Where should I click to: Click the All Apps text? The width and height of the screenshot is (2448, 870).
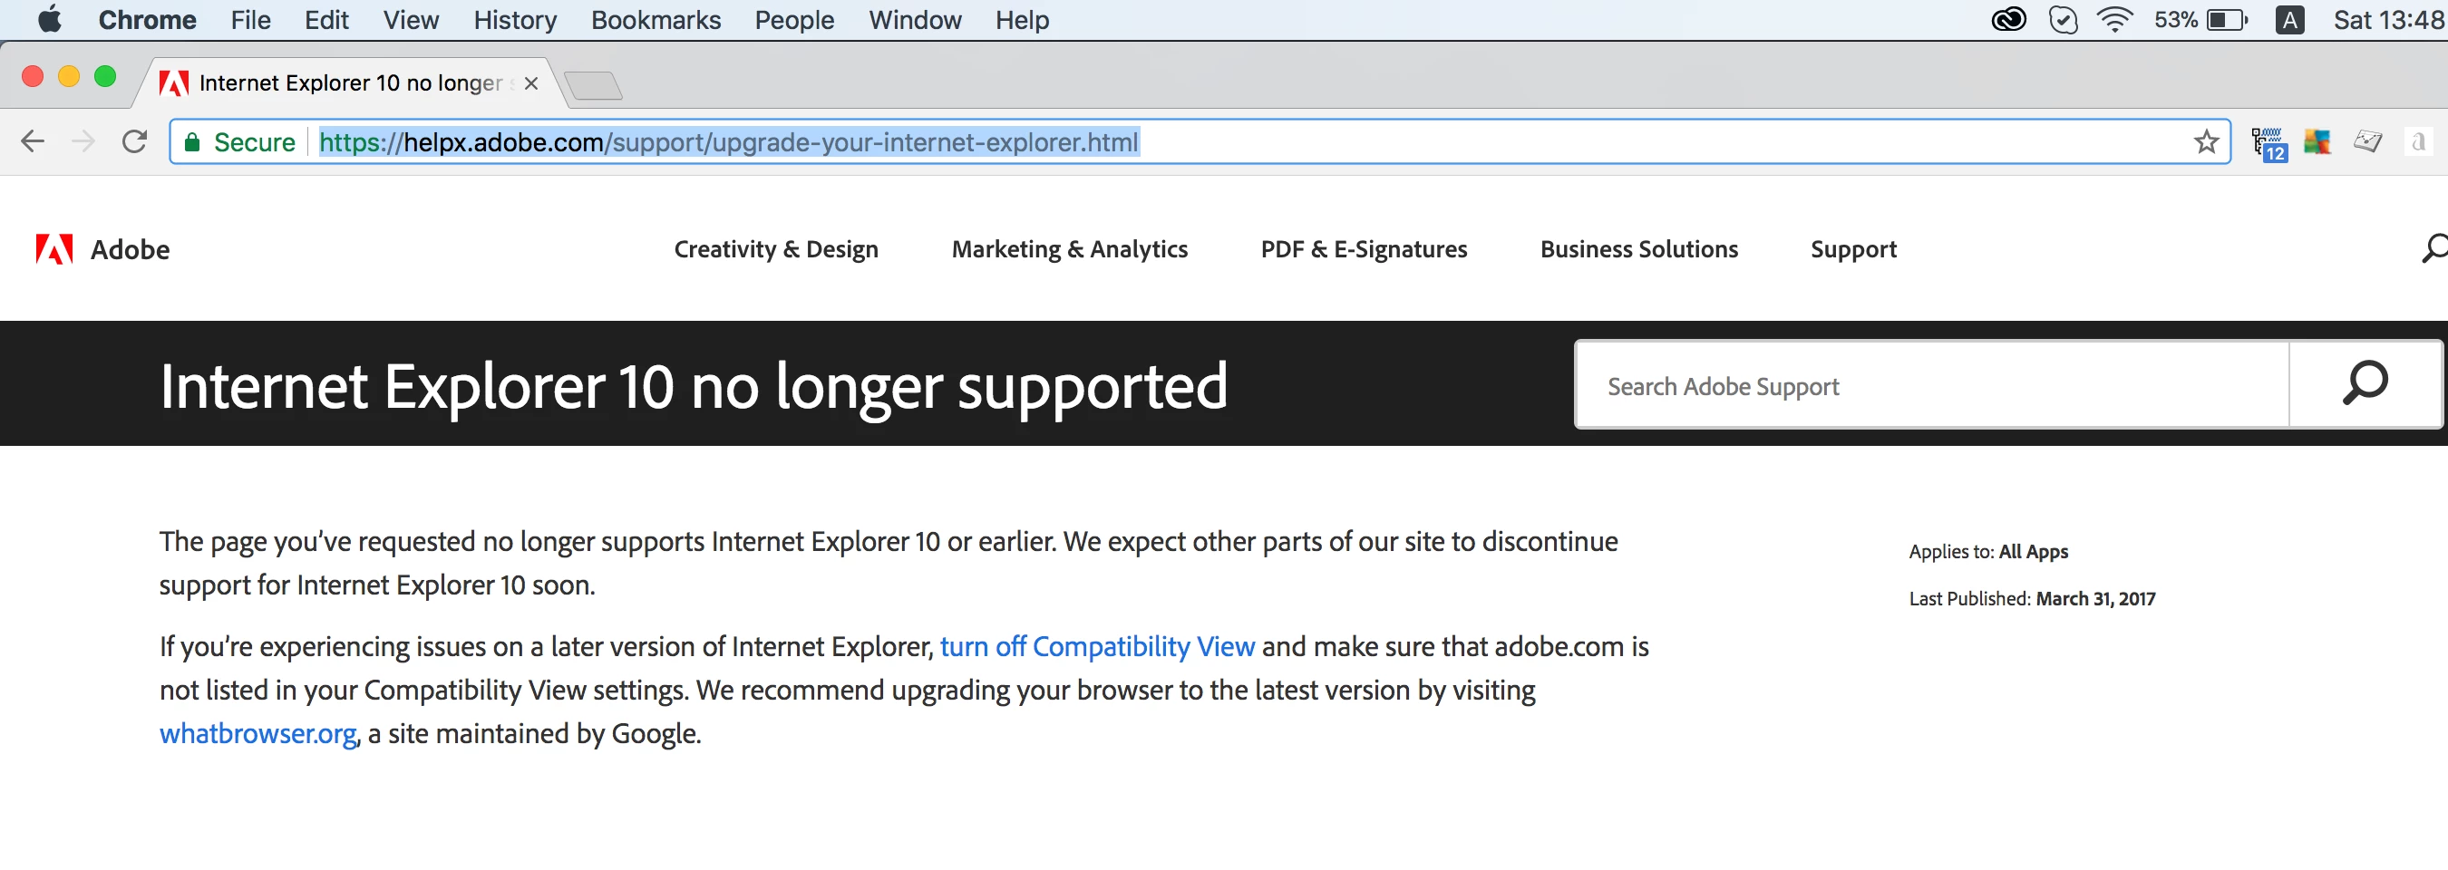[x=2033, y=552]
